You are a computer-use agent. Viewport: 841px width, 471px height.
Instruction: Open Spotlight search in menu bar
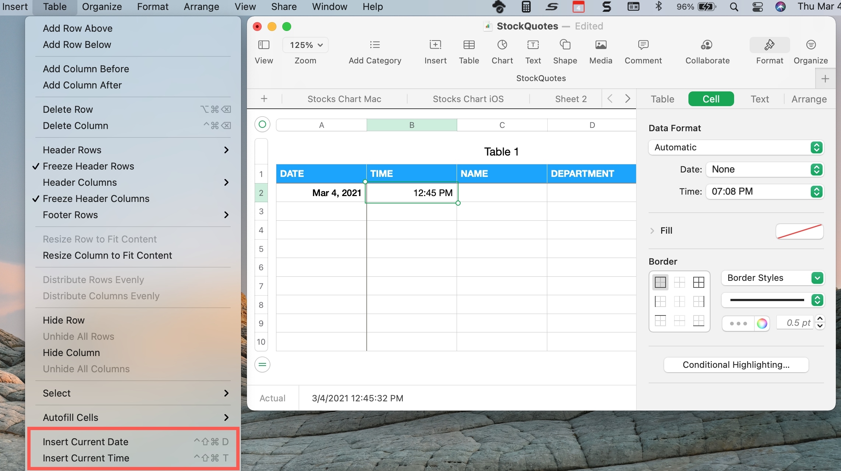tap(734, 7)
